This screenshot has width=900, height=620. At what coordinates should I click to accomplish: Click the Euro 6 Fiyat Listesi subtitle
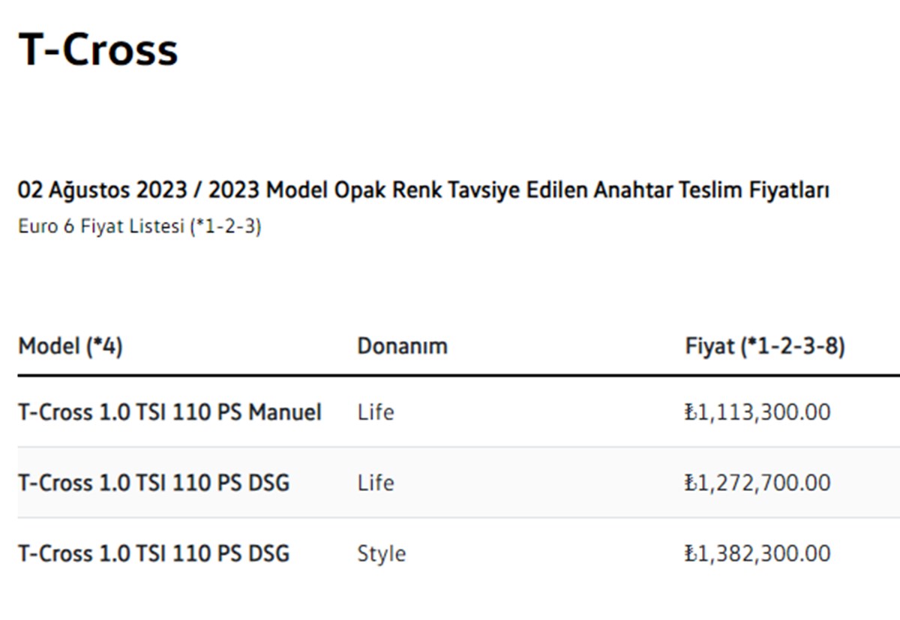(139, 226)
